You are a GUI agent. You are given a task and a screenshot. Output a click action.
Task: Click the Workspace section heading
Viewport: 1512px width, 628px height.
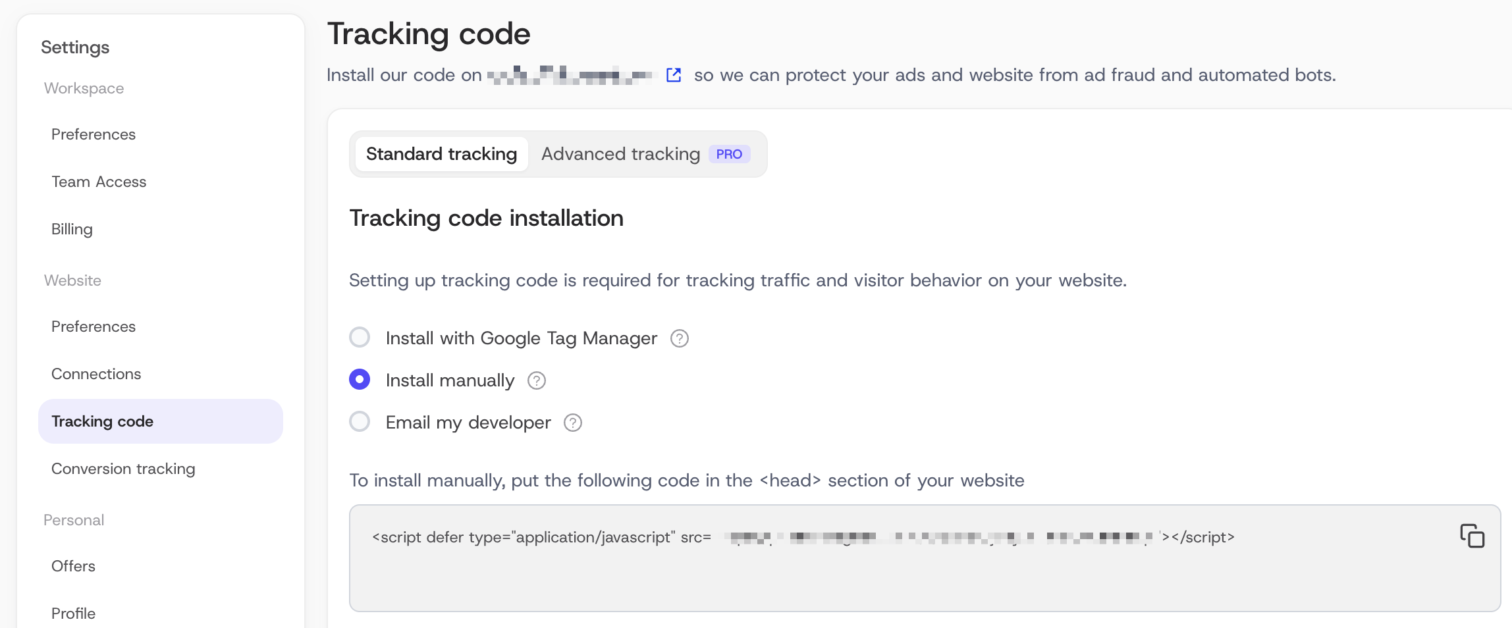point(84,88)
